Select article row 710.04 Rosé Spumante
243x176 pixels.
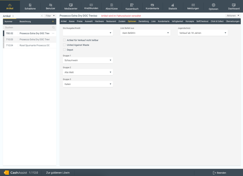click(x=30, y=45)
